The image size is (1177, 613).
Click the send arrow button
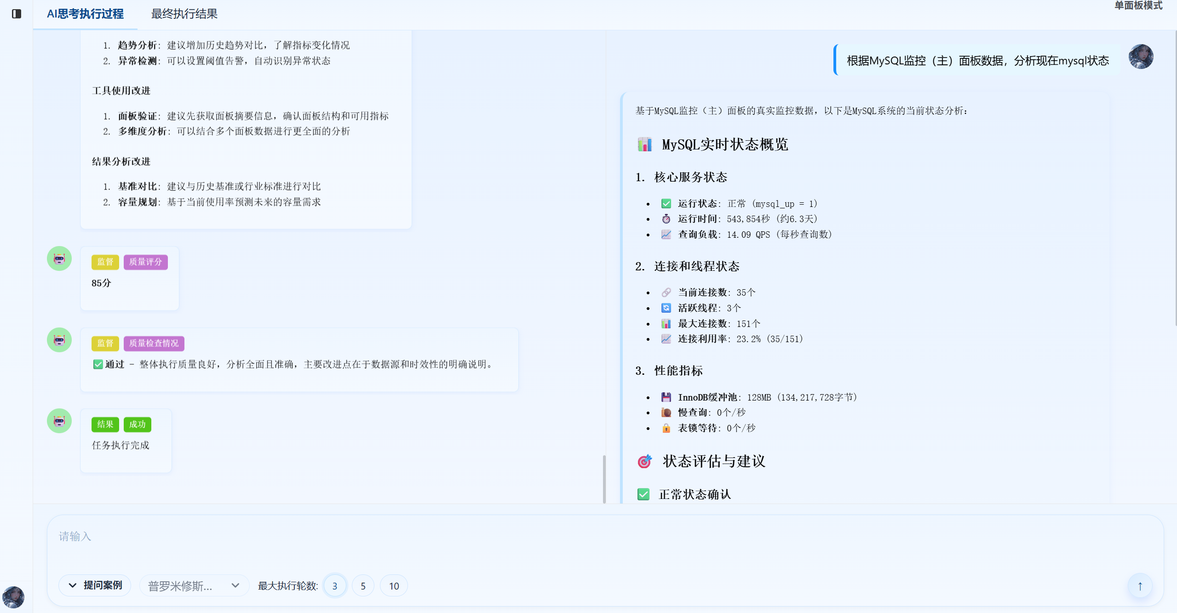(1140, 586)
